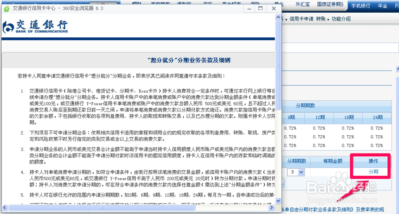
Task: Click the 0.72% value in third row under 12期
Action: (319, 145)
